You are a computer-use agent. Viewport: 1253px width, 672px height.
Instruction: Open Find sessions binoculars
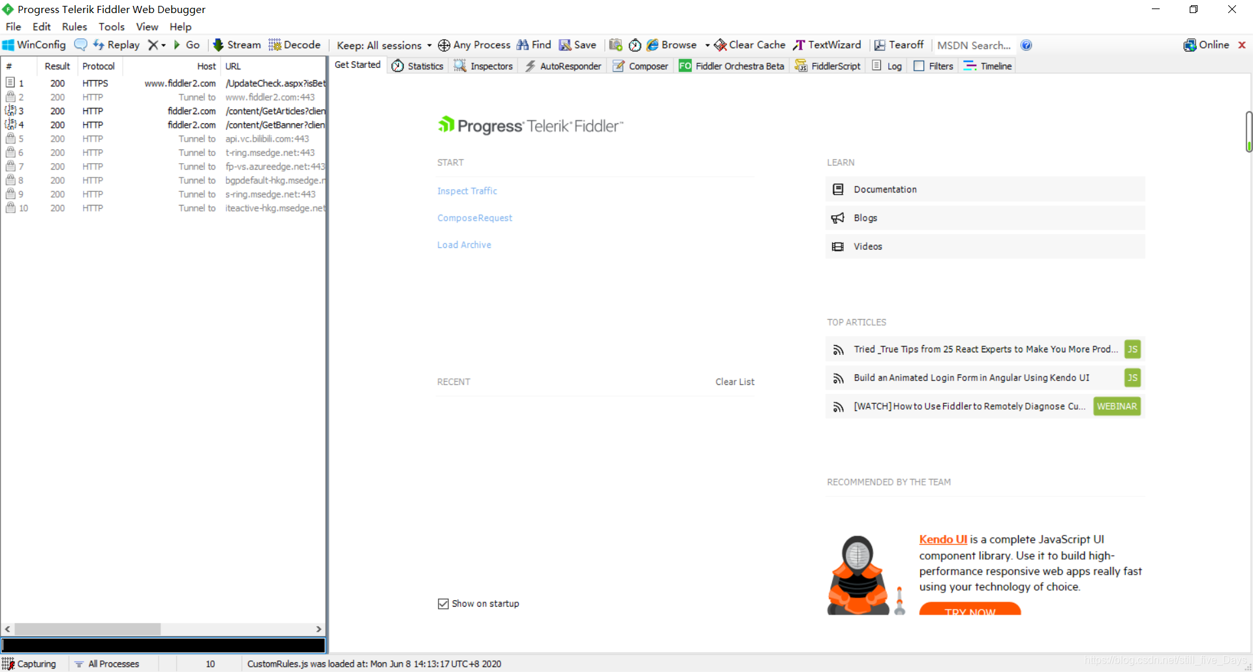pyautogui.click(x=534, y=45)
